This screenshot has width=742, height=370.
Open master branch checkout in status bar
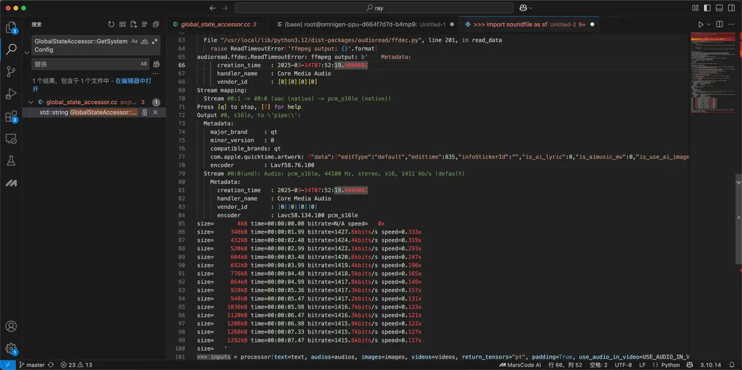(31, 365)
